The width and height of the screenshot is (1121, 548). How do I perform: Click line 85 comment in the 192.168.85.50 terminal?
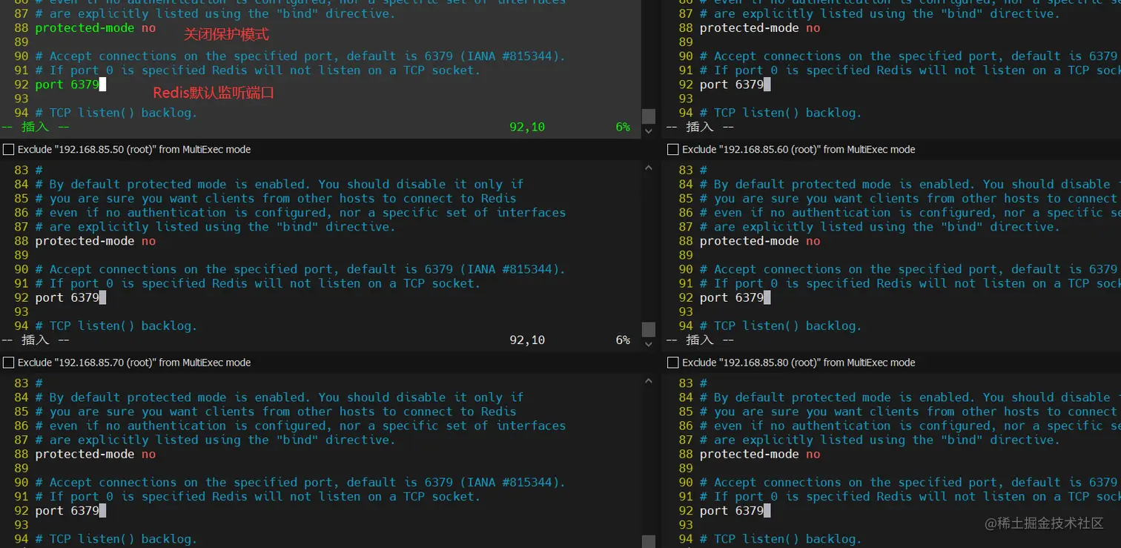pos(276,198)
